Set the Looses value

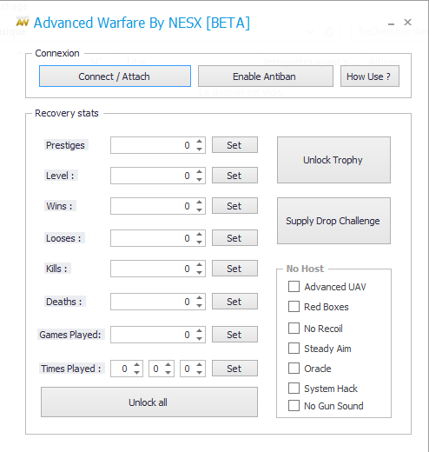tap(234, 238)
